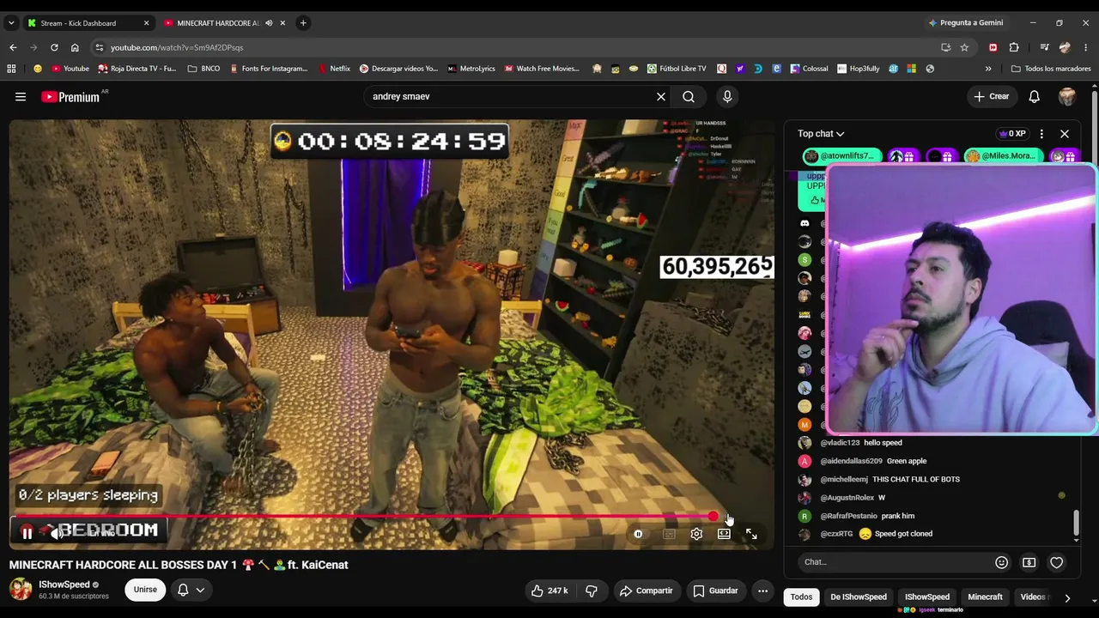1099x618 pixels.
Task: Open the Crear menu
Action: (x=991, y=97)
